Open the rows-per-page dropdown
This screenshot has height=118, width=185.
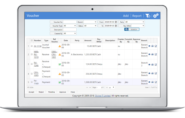[112, 88]
